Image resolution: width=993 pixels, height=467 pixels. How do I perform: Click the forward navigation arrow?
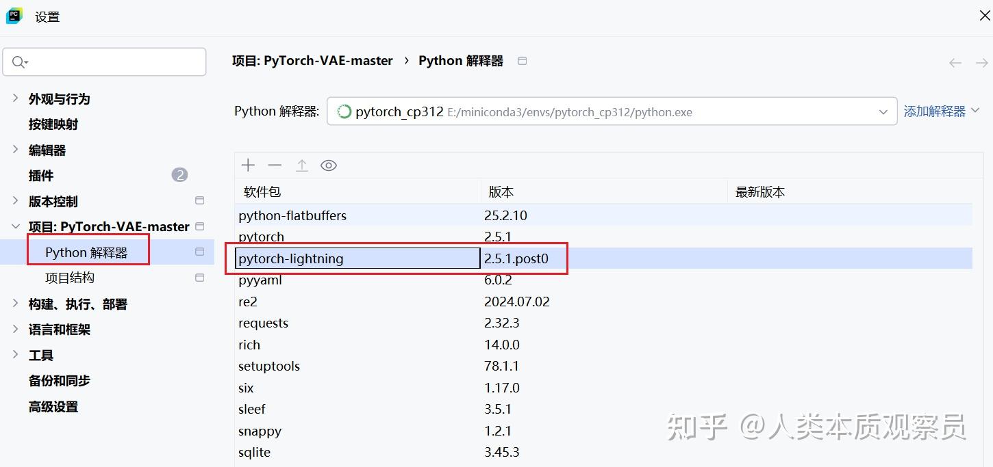[981, 62]
